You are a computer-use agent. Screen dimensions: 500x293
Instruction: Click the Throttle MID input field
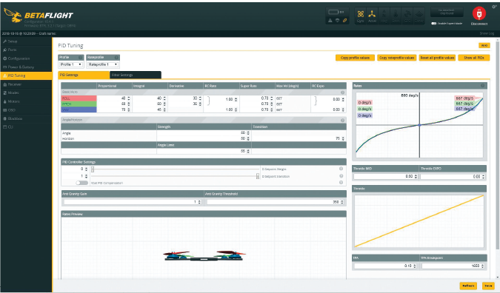[x=385, y=176]
